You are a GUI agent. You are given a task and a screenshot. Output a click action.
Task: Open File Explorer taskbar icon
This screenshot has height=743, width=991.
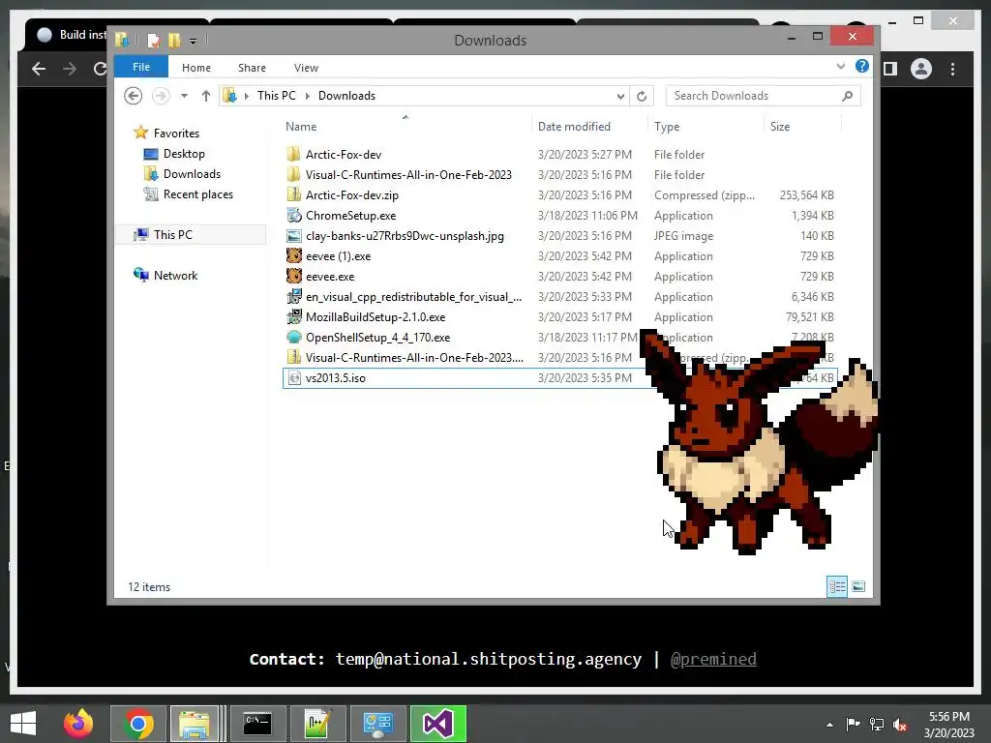click(194, 724)
